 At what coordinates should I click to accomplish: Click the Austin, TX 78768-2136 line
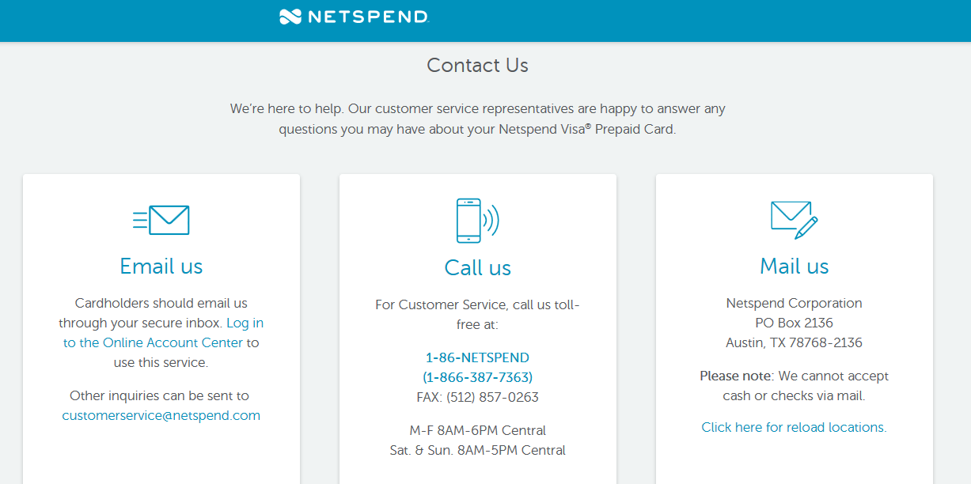click(x=794, y=342)
